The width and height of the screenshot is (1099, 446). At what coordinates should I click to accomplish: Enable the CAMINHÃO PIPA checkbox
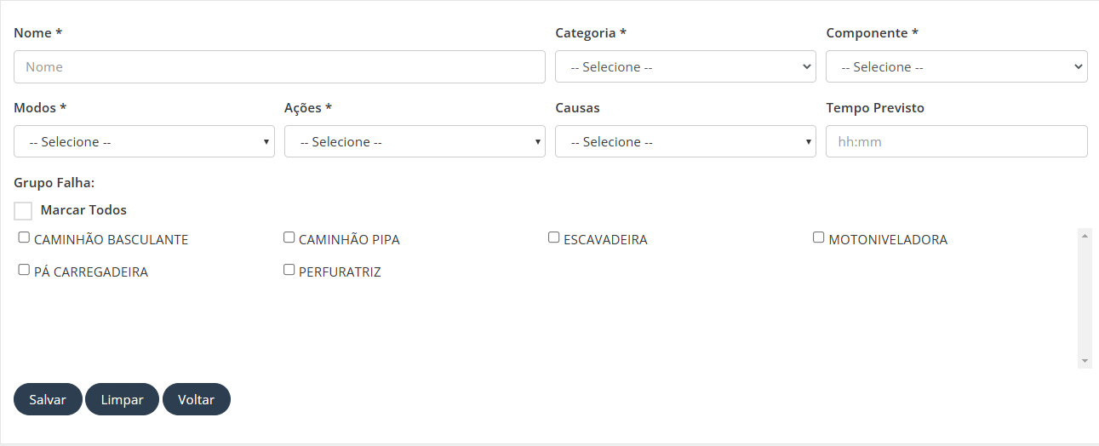(x=289, y=237)
